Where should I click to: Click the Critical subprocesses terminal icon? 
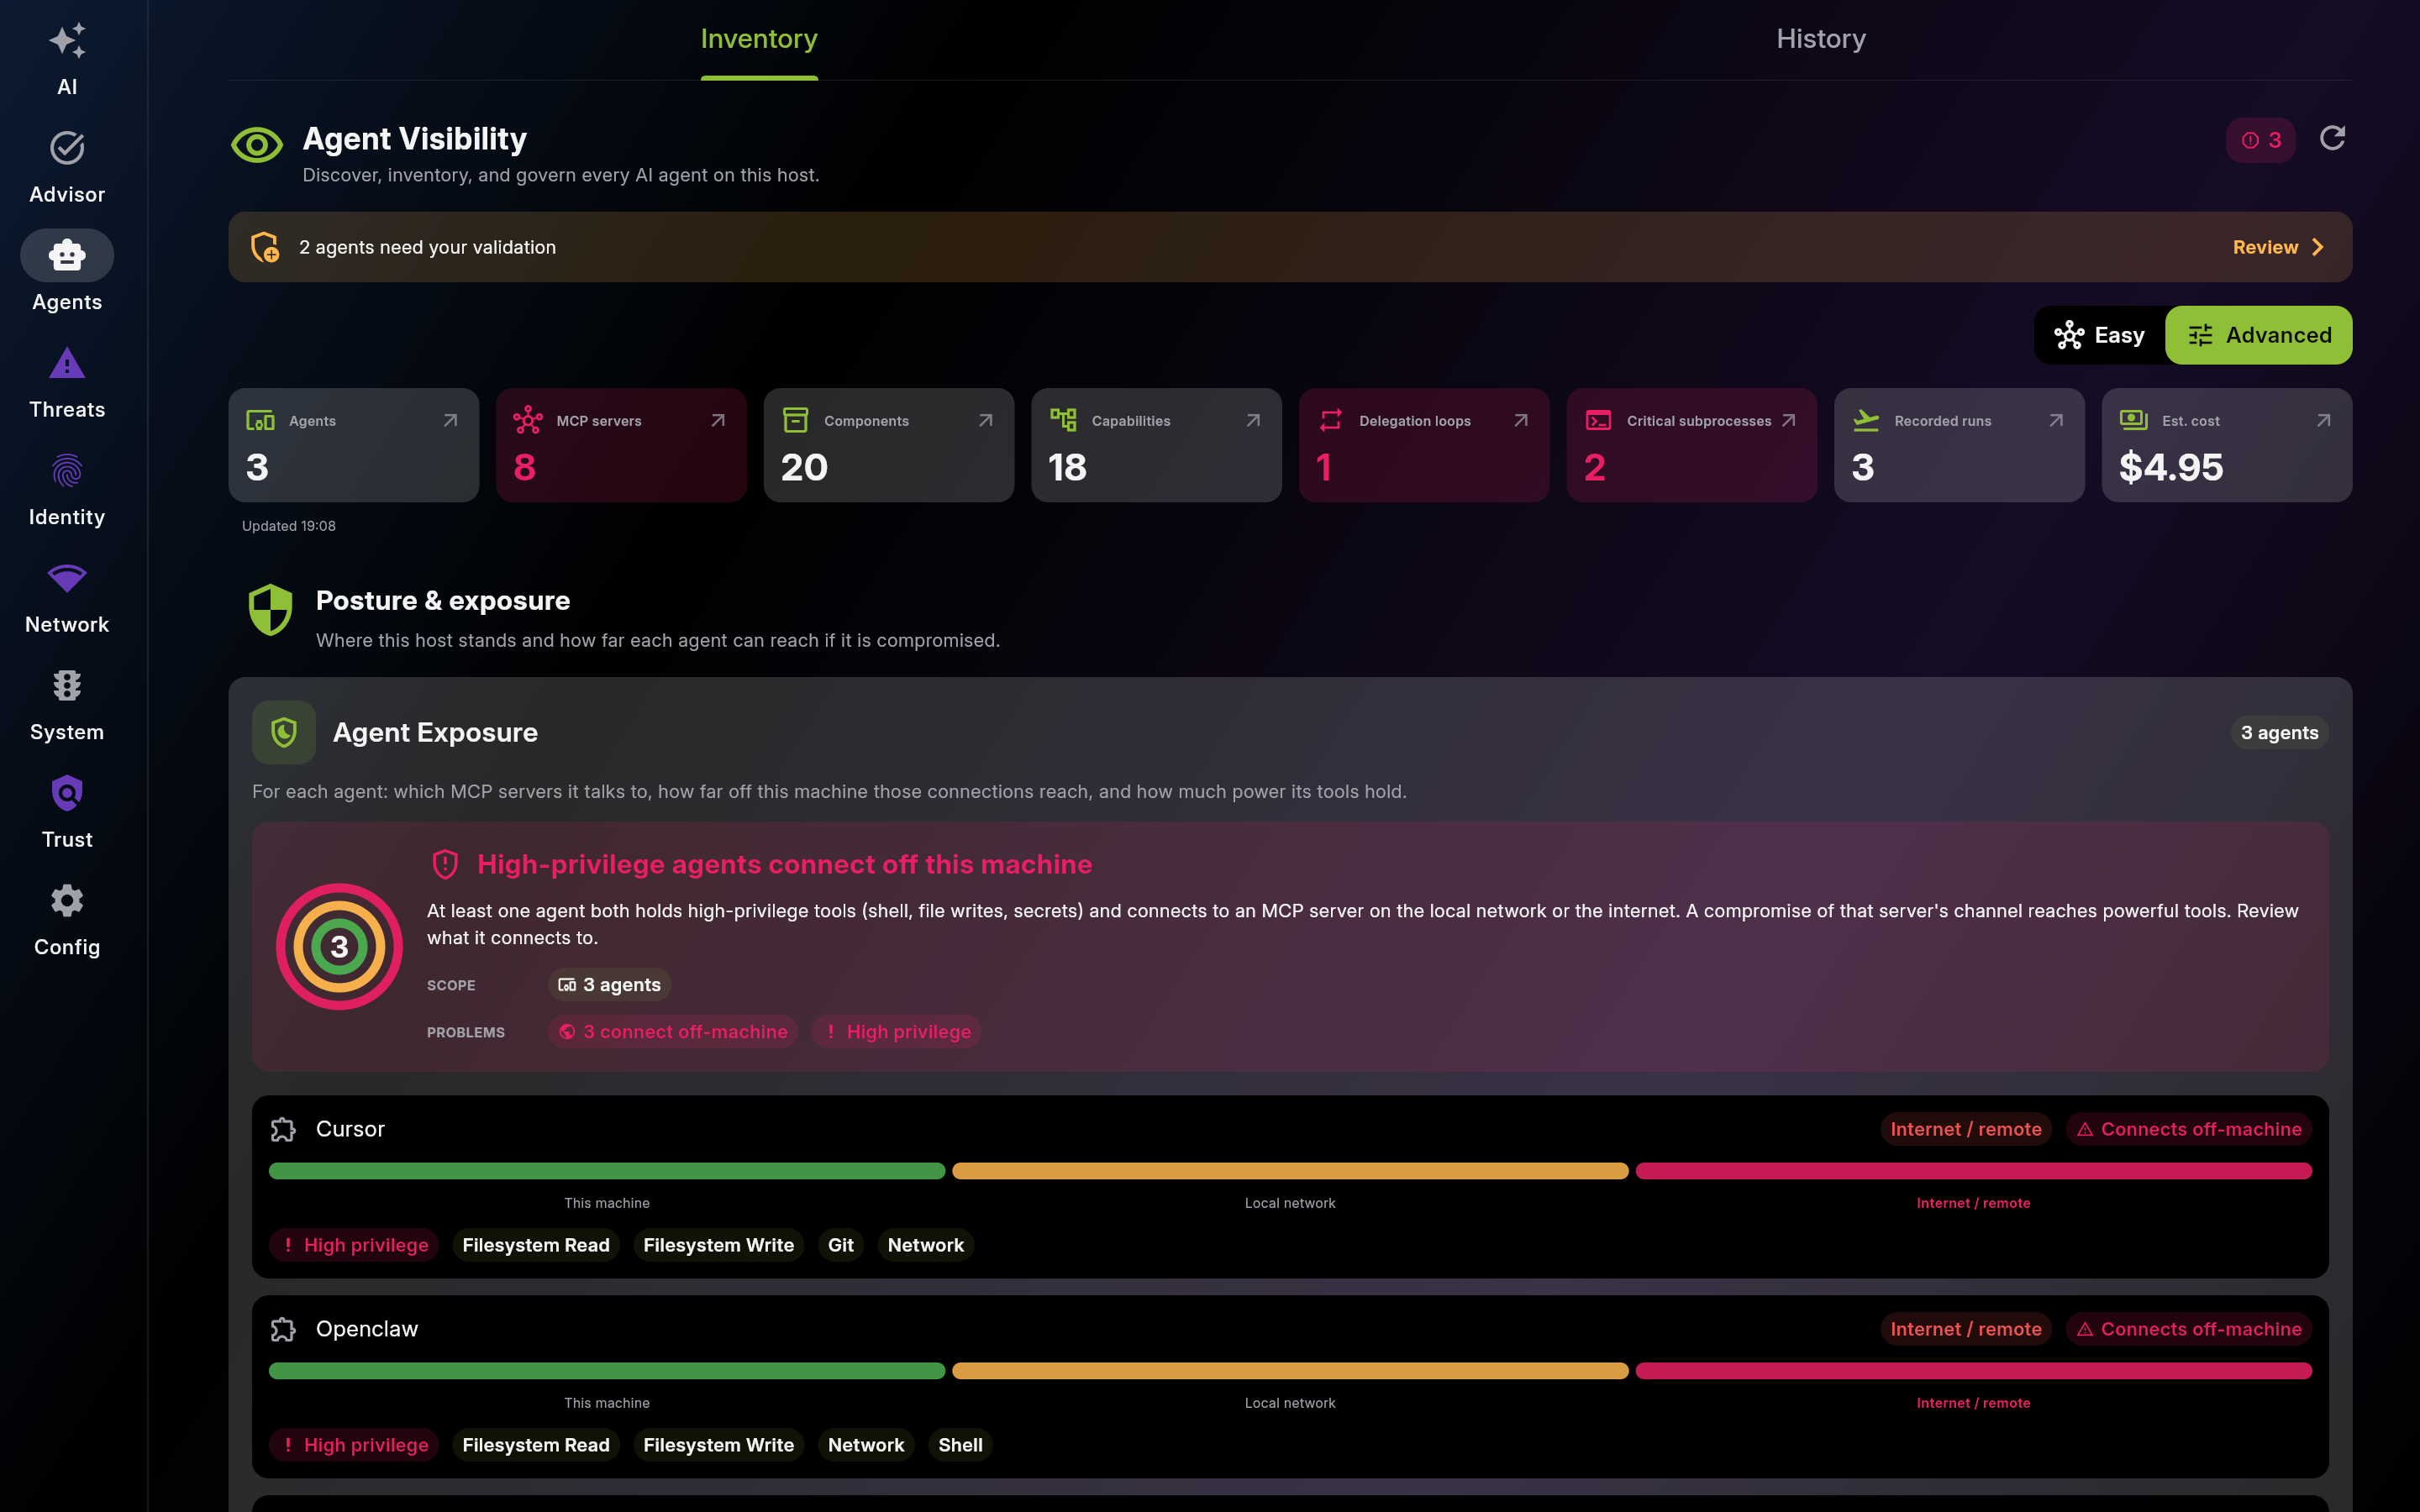1598,420
